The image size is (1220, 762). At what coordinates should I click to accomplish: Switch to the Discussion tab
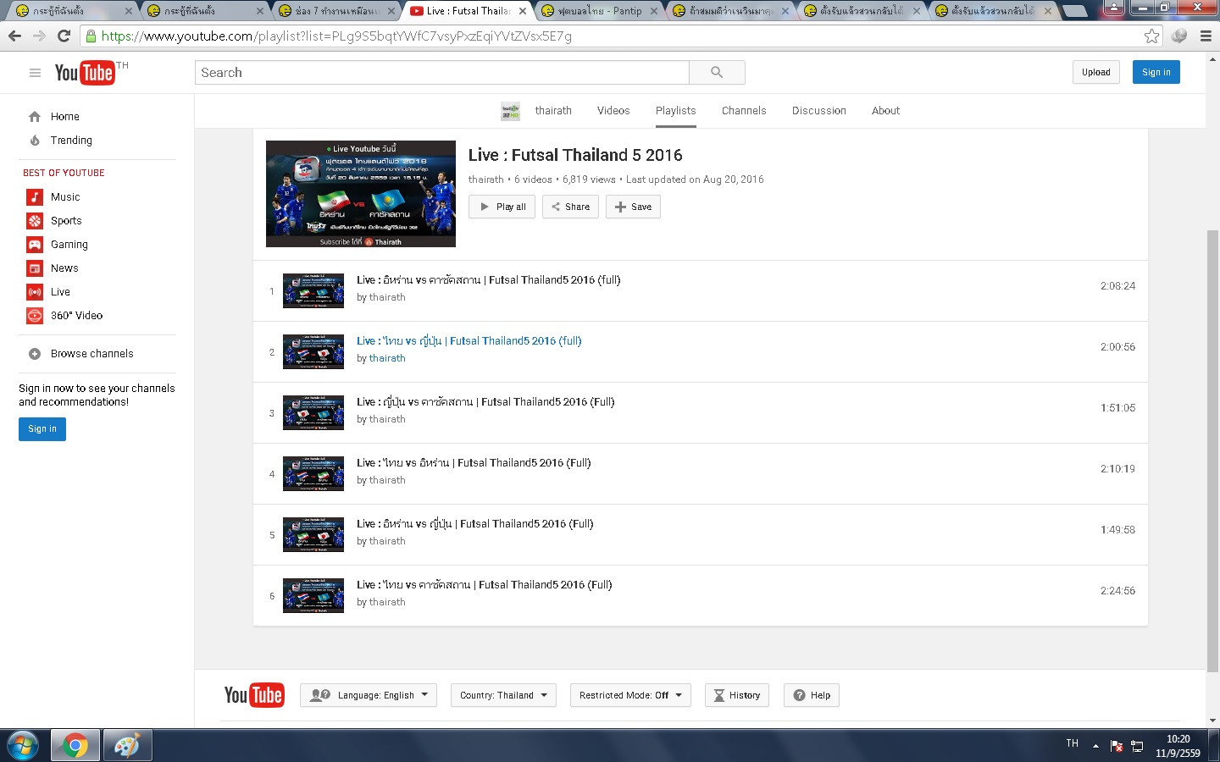[819, 111]
